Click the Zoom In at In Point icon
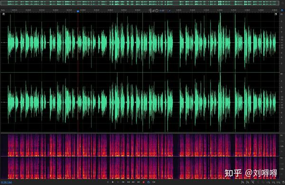Image resolution: width=285 pixels, height=185 pixels. point(268,183)
